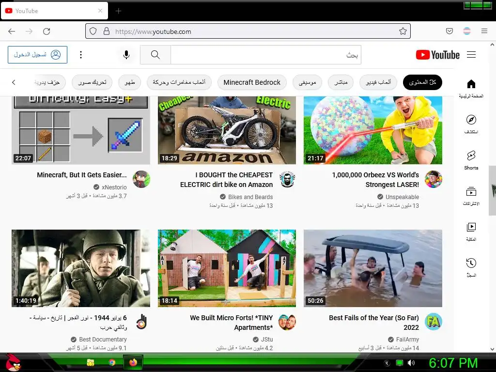The height and width of the screenshot is (372, 496).
Task: Select the 'طهو' cooking chip
Action: coord(130,82)
